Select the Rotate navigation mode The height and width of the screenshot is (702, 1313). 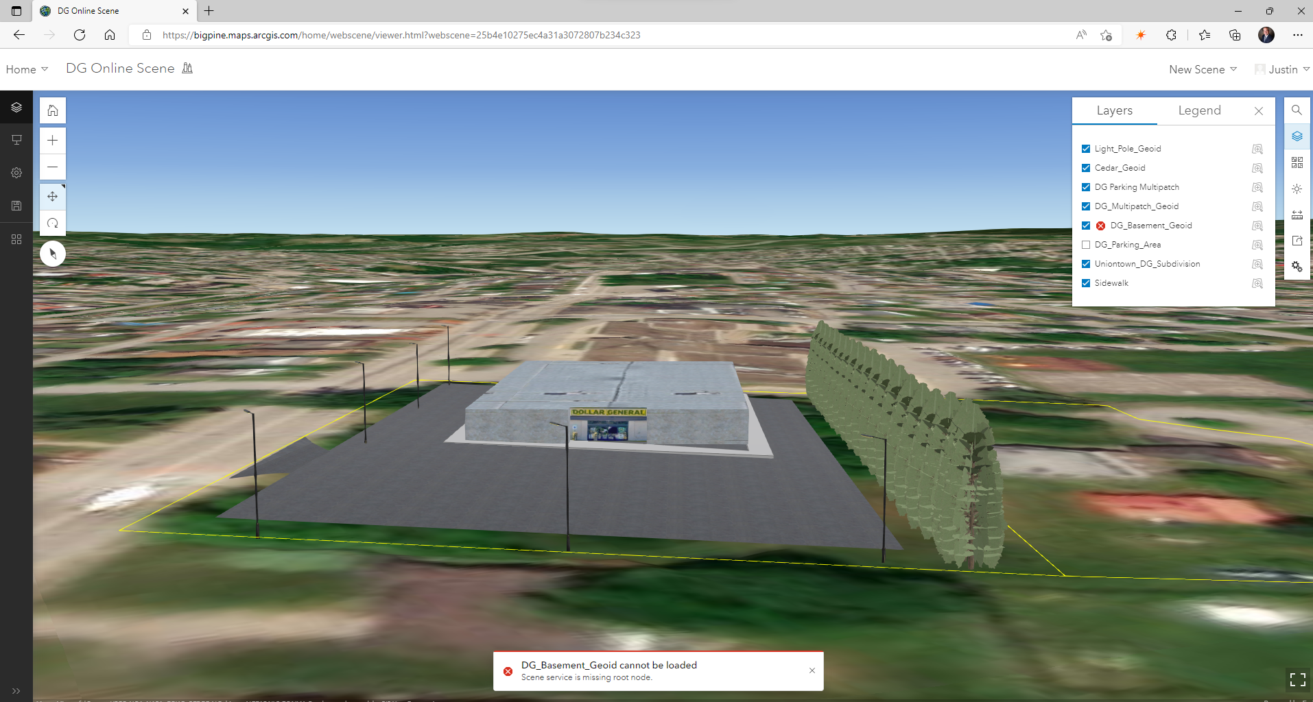(52, 223)
